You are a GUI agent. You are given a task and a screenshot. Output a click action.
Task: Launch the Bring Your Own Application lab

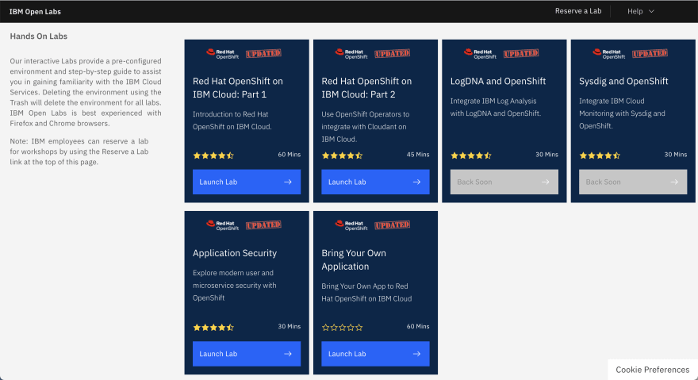pyautogui.click(x=375, y=354)
